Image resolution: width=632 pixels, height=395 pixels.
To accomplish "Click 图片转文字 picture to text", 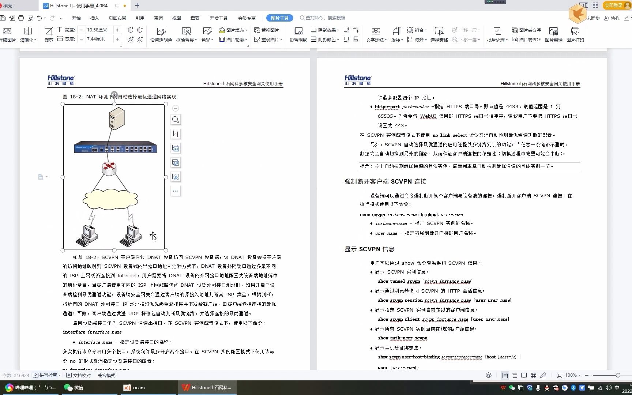I will click(x=526, y=30).
